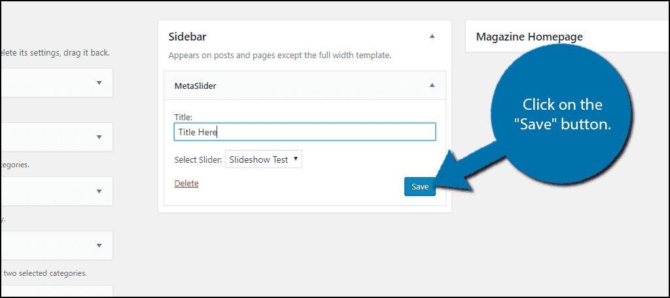This screenshot has height=298, width=670.
Task: Click the 'Slideshow Test' selected option
Action: click(258, 159)
